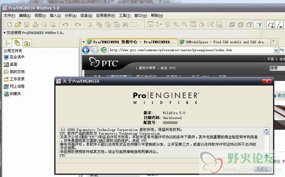Toggle datum planes display

click(271, 24)
